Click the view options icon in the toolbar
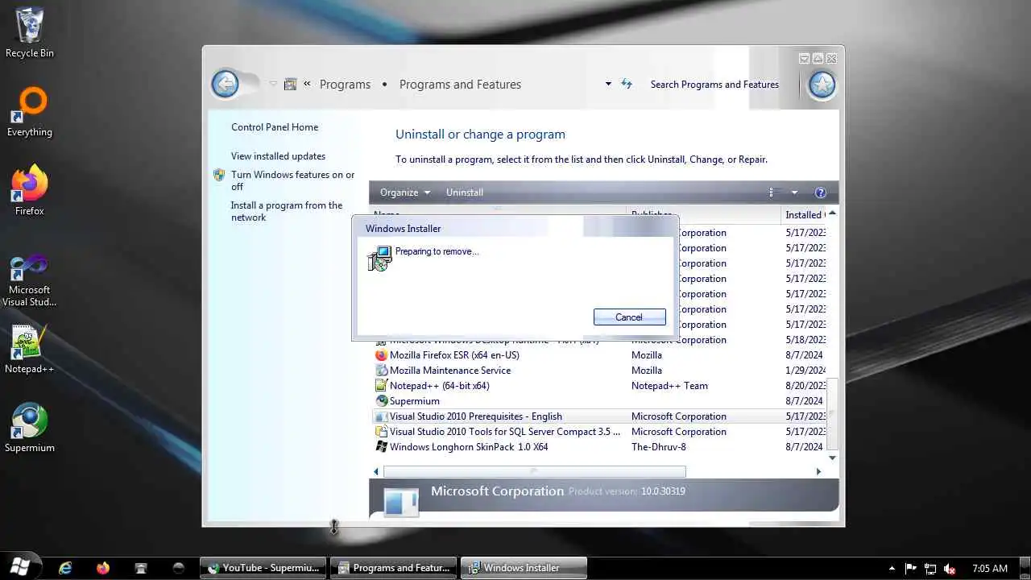1031x580 pixels. [x=772, y=193]
